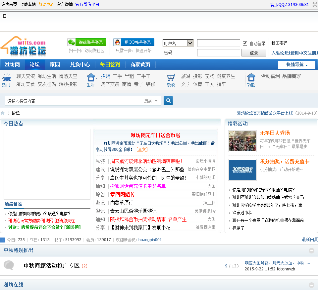
Task: Collapse the Weifang Online section
Action: [311, 285]
